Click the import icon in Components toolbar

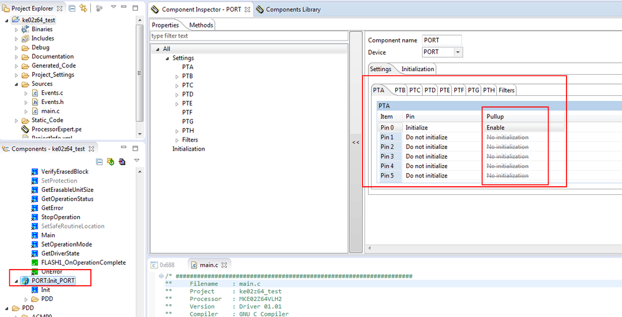click(122, 161)
